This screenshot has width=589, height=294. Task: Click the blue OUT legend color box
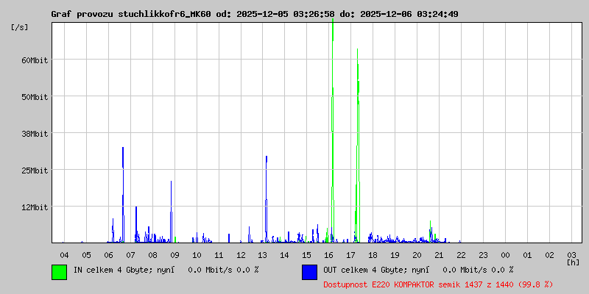click(x=309, y=272)
